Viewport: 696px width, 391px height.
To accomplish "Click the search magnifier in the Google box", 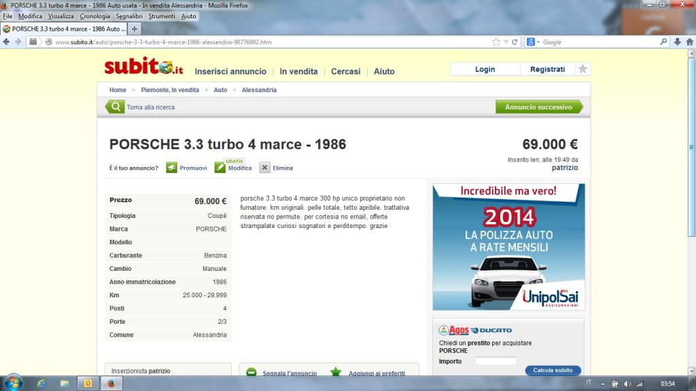I will pos(663,41).
